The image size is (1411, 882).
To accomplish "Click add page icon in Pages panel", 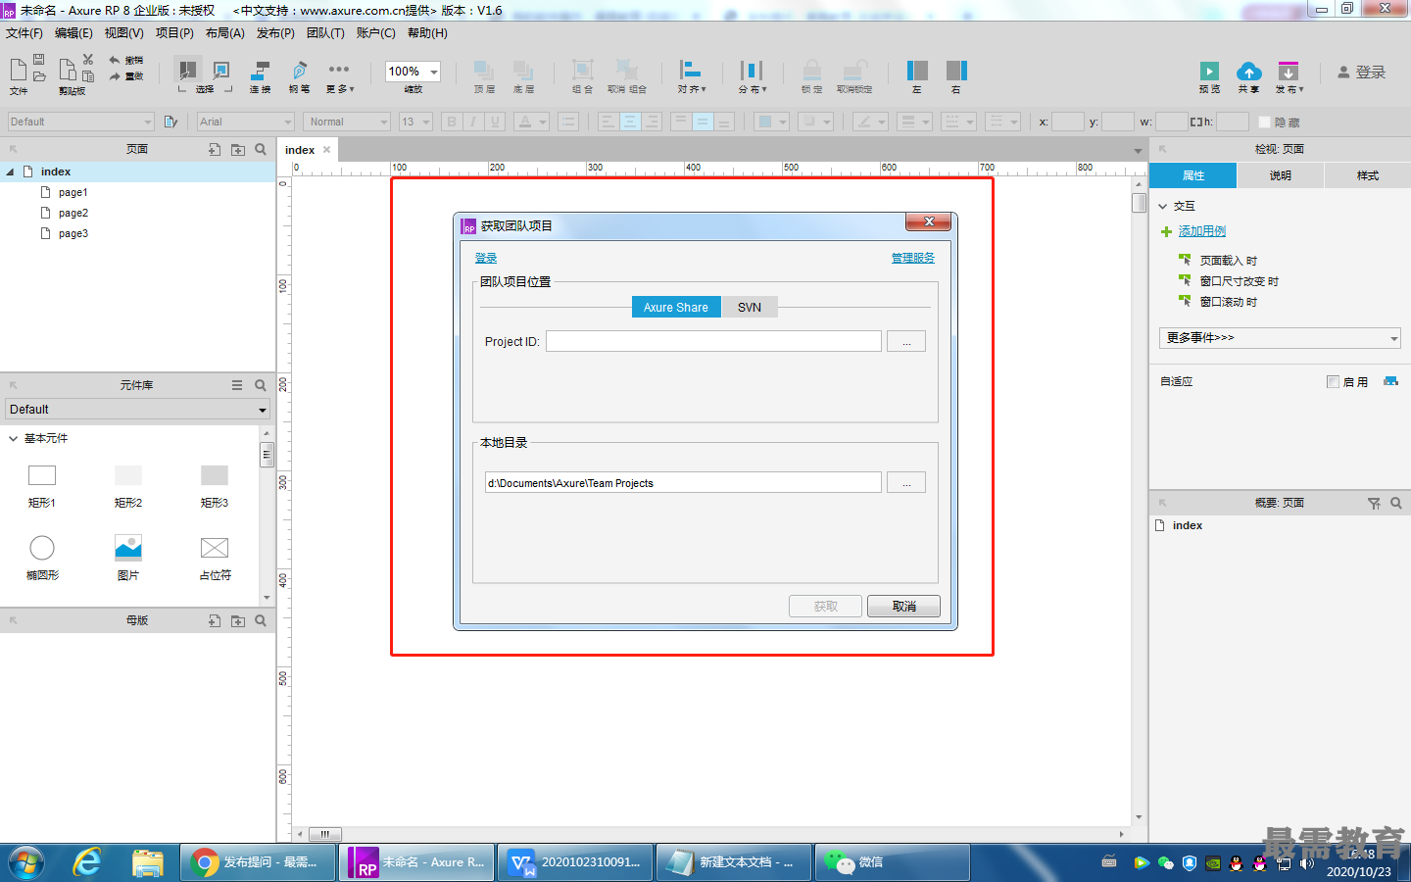I will [215, 149].
